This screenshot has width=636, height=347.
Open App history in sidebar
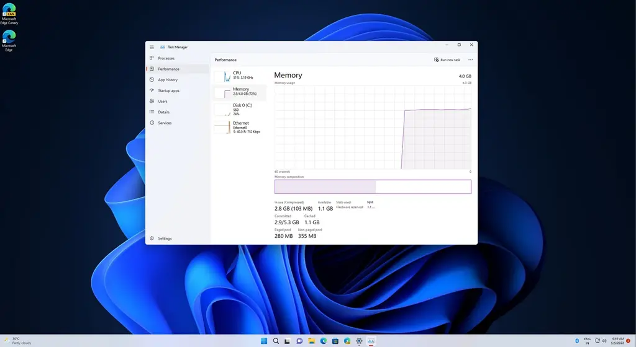167,80
